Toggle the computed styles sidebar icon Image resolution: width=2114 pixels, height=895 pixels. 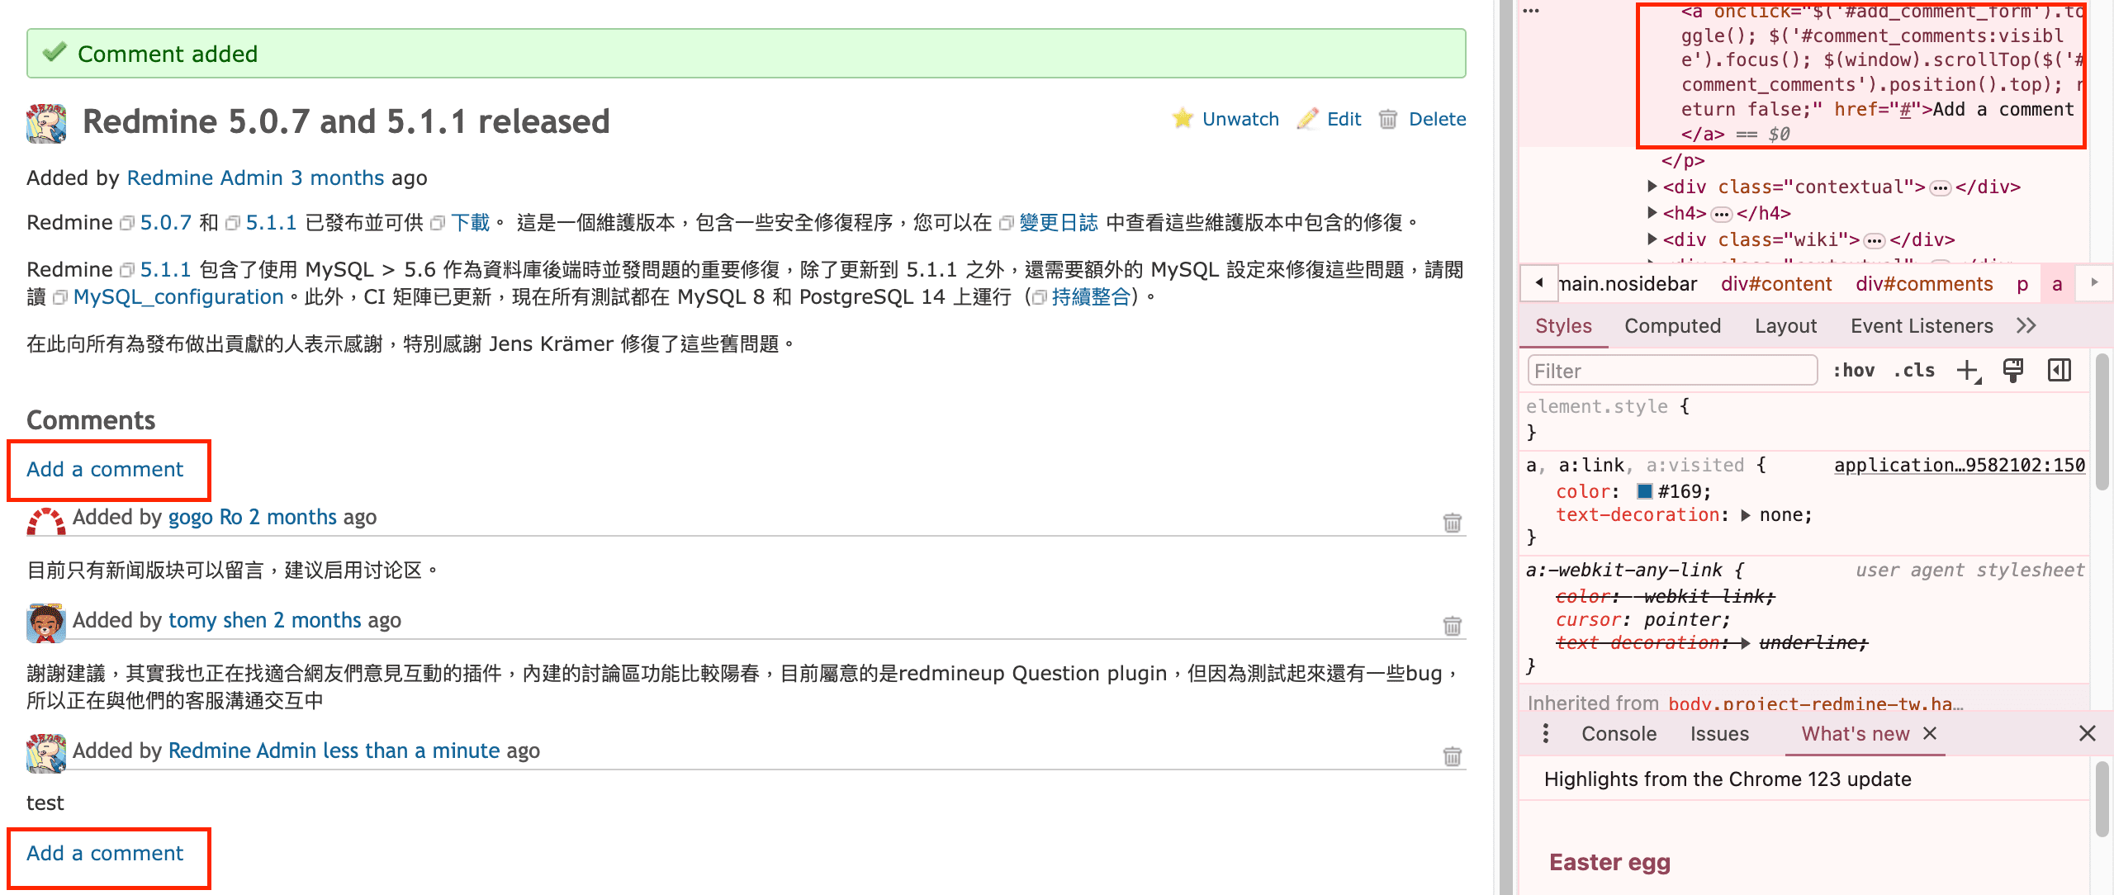[x=2059, y=371]
